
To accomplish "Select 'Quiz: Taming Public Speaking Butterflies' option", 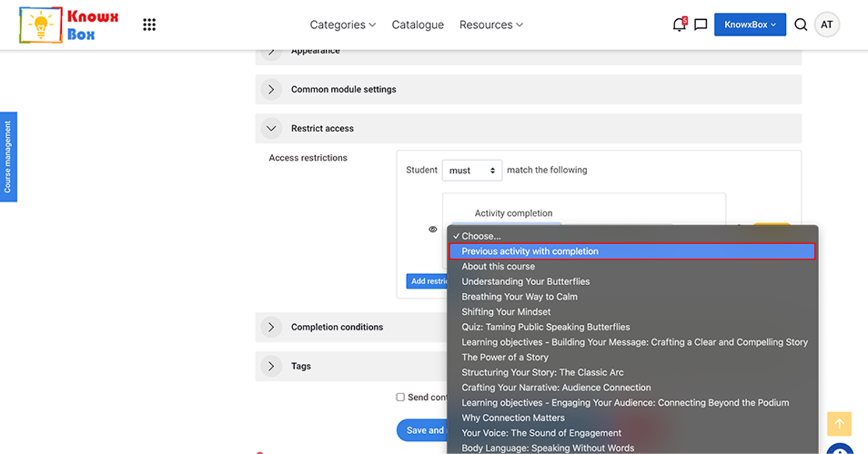I will [x=632, y=327].
